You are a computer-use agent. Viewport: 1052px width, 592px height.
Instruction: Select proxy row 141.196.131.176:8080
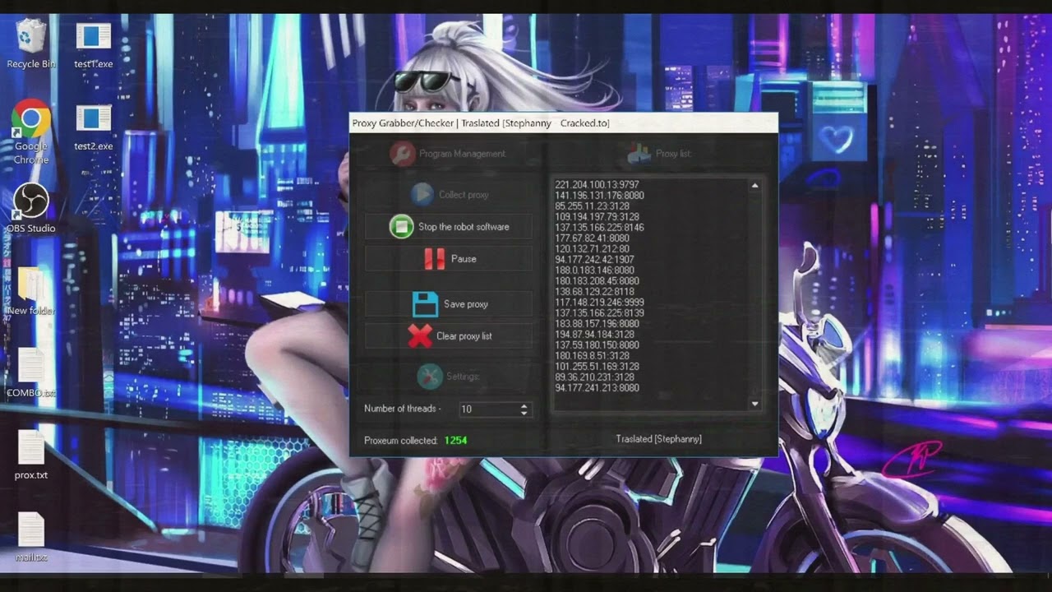(600, 196)
